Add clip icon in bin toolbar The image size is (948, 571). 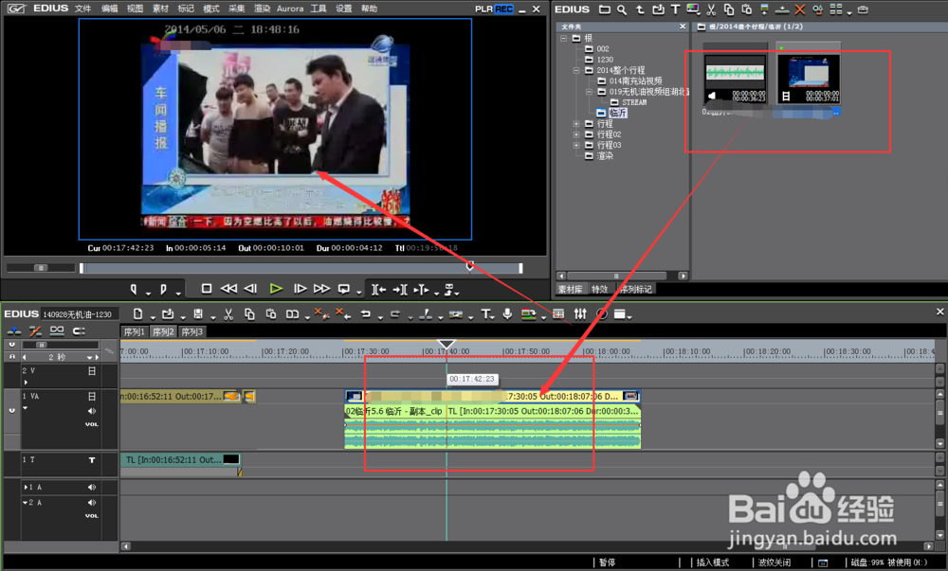pos(659,9)
